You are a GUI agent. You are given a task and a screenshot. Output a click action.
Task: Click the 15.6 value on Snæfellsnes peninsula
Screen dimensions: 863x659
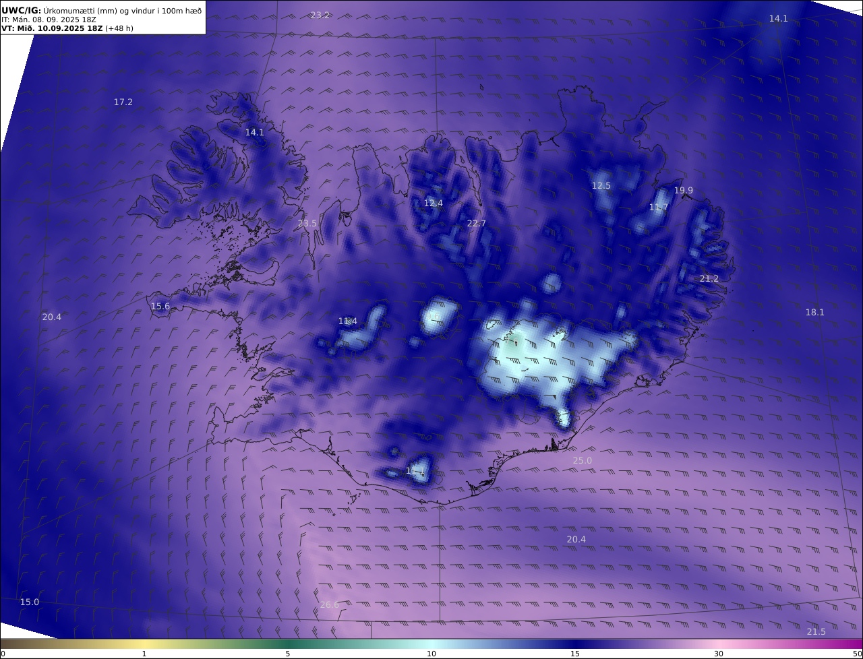[x=160, y=306]
